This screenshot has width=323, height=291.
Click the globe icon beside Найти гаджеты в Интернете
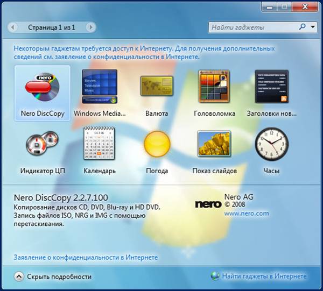coord(215,276)
